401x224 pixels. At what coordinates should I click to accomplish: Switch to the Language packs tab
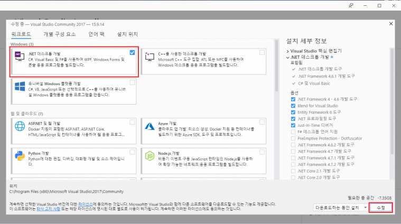coord(96,34)
